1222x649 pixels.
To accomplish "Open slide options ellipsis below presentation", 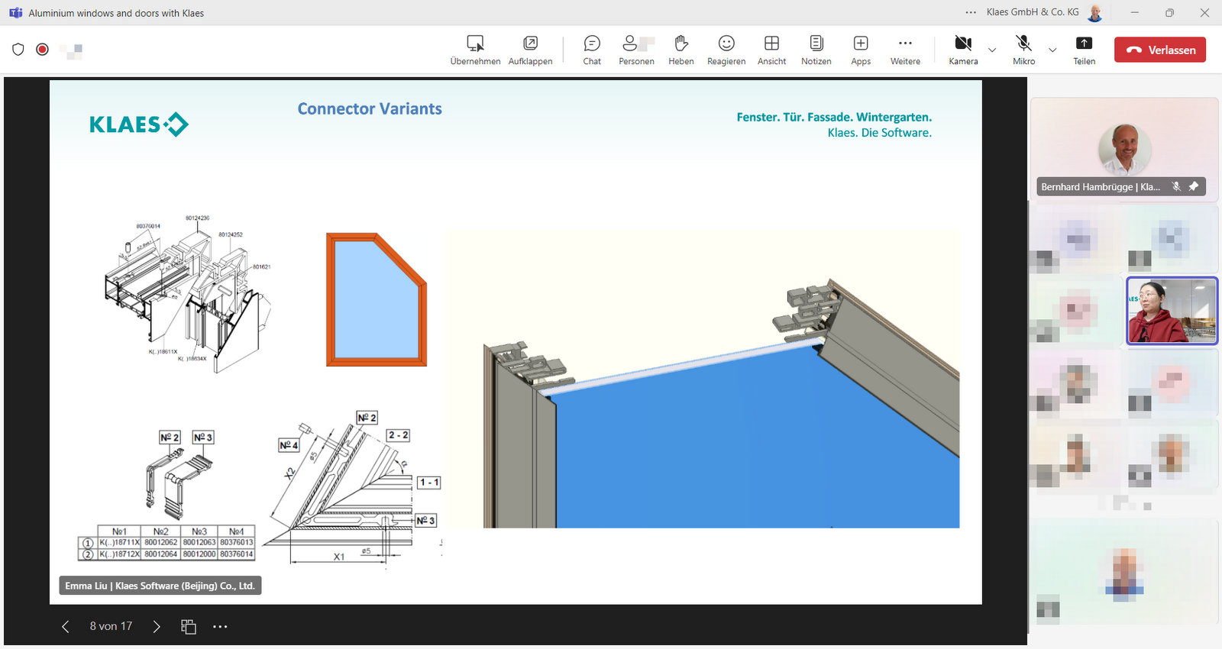I will click(220, 627).
